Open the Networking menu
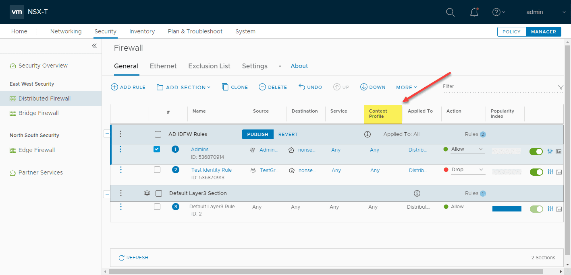This screenshot has height=275, width=571. (66, 31)
